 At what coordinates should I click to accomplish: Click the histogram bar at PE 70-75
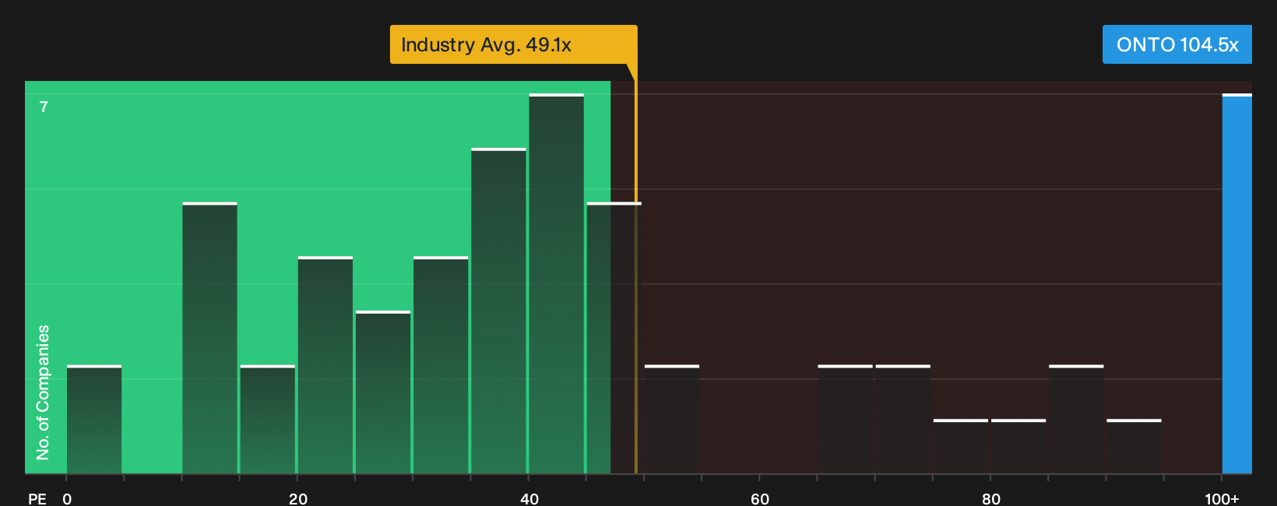[x=902, y=420]
